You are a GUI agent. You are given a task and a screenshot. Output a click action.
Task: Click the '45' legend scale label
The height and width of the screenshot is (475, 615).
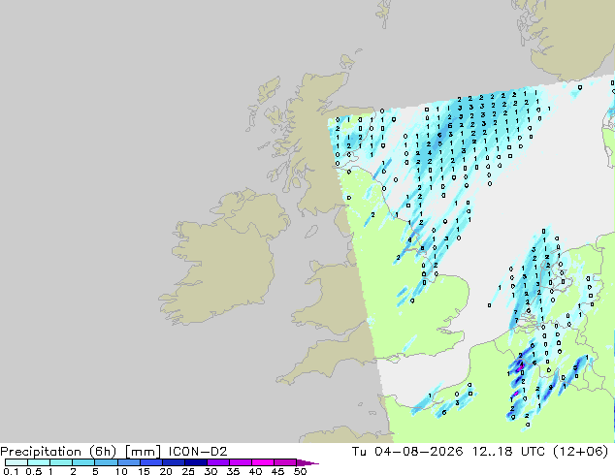click(x=277, y=471)
